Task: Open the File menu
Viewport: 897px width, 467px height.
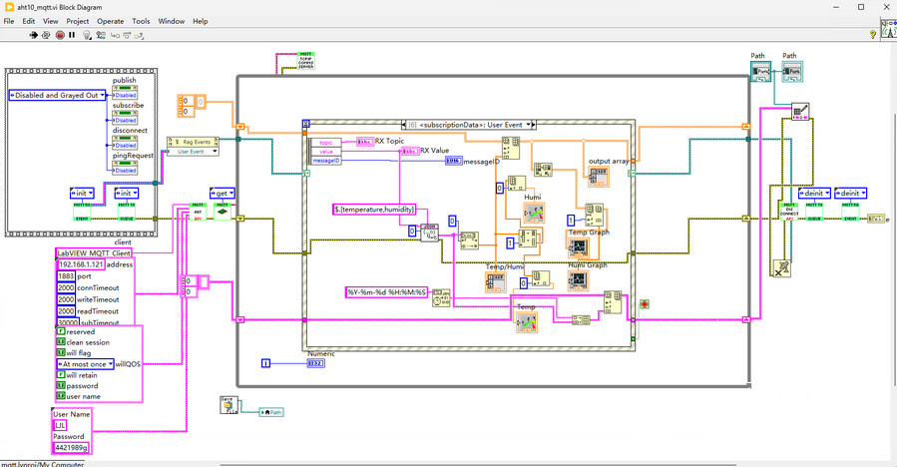Action: (x=9, y=21)
